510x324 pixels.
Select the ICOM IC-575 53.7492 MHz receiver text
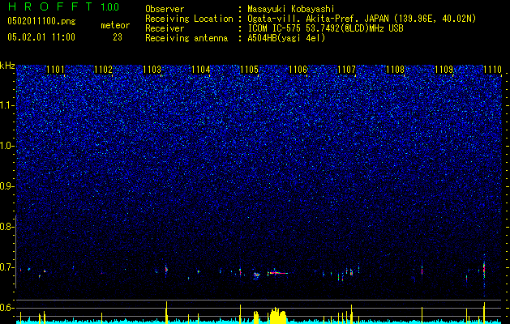325,28
